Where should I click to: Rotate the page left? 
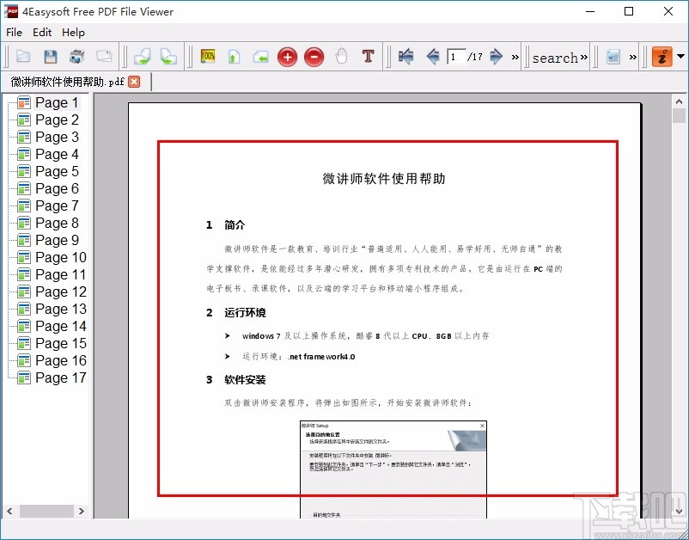[x=142, y=57]
